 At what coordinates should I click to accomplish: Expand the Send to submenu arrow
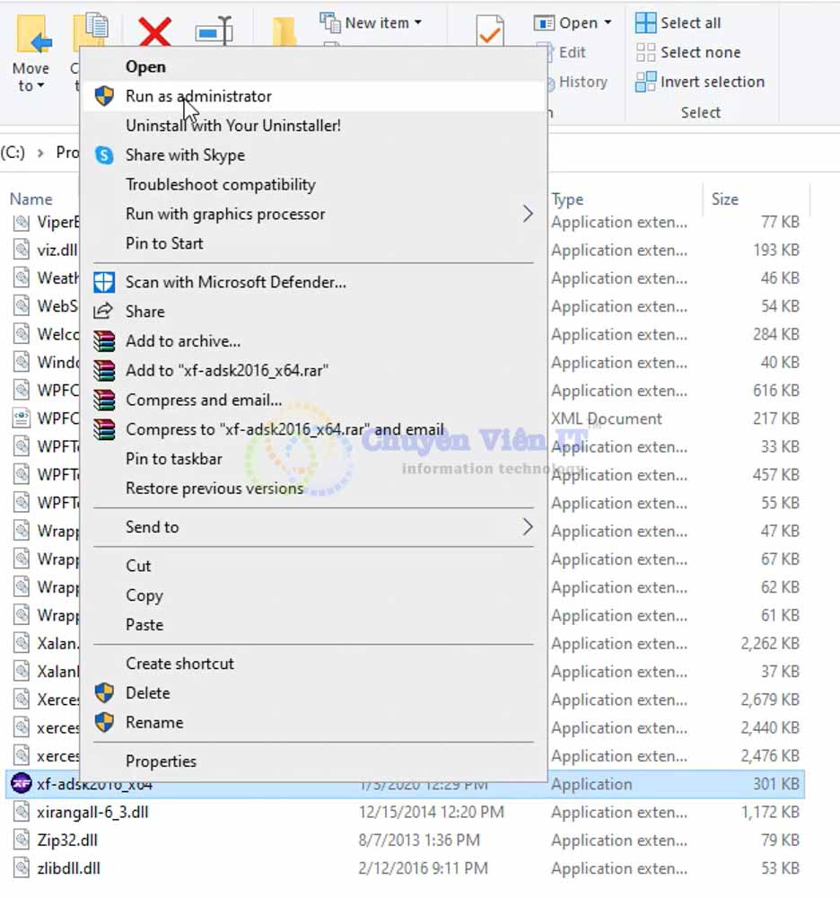[x=527, y=527]
